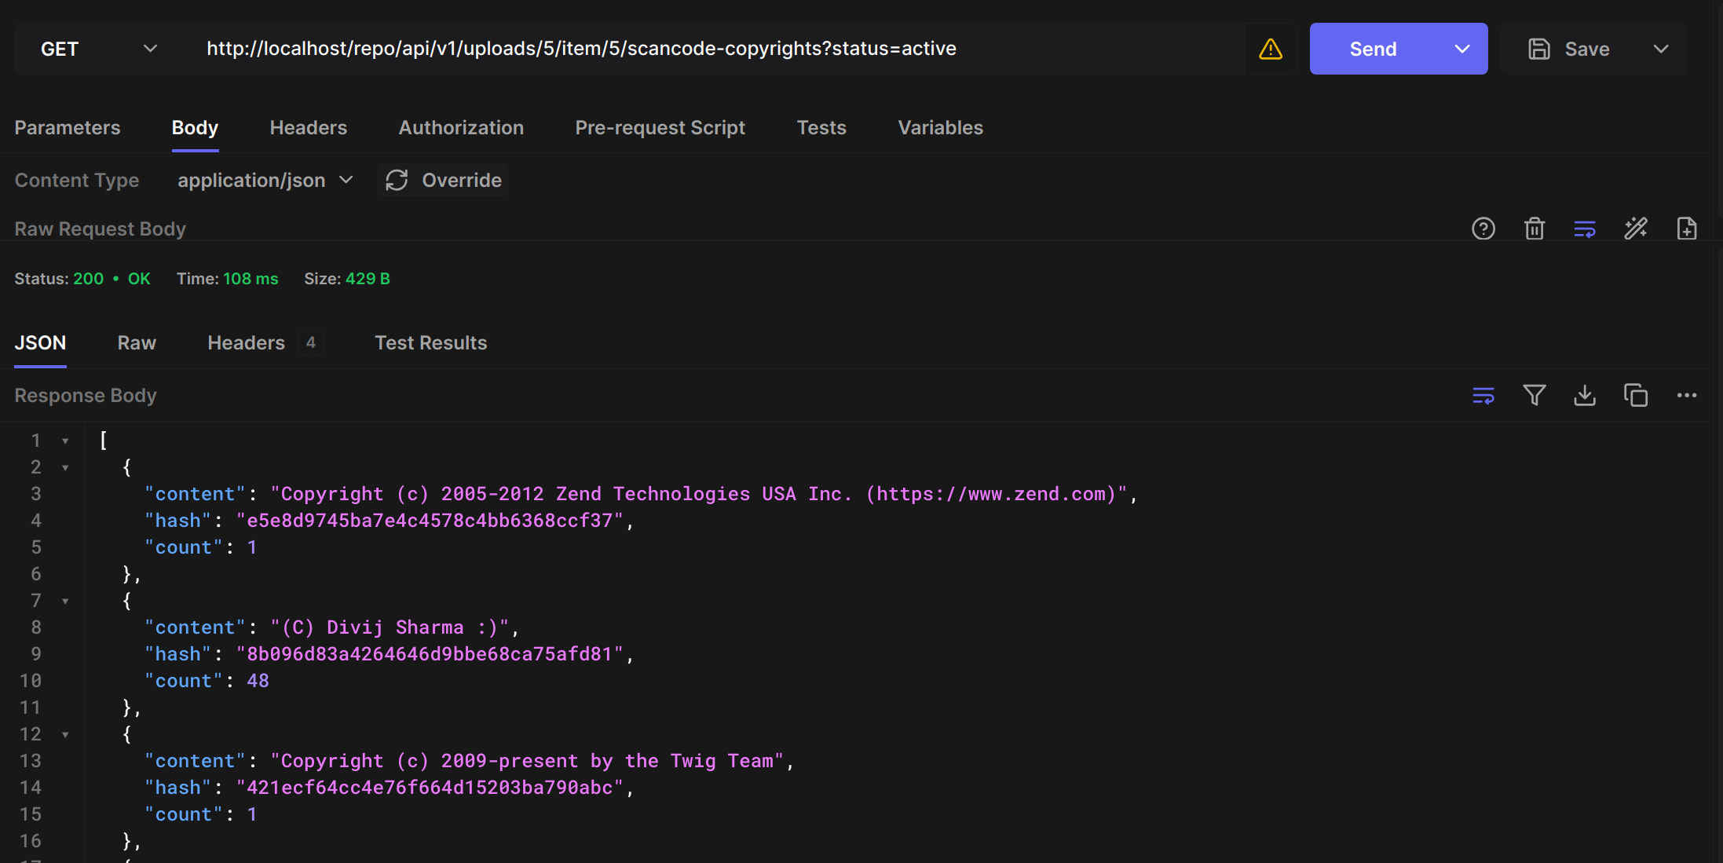Switch to the Authorization tab
The height and width of the screenshot is (863, 1723).
(461, 127)
